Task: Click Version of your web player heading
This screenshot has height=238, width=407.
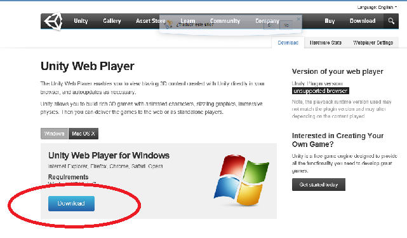Action: tap(337, 71)
